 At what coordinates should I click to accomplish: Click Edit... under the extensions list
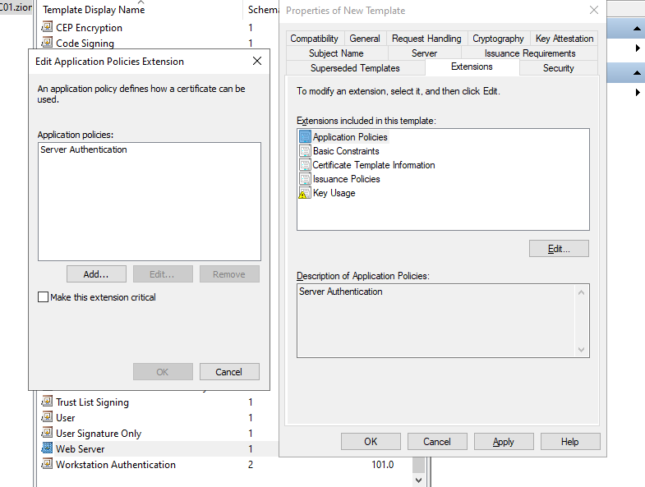559,249
